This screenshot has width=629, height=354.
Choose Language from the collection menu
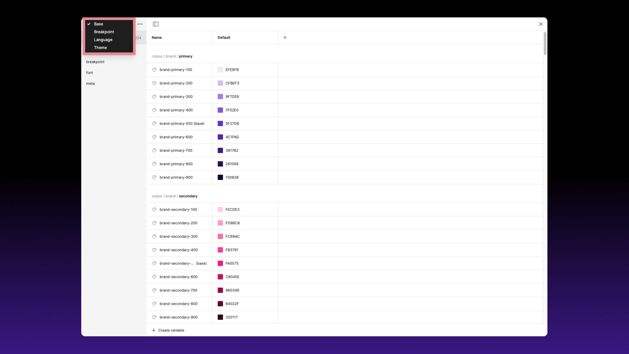tap(103, 40)
